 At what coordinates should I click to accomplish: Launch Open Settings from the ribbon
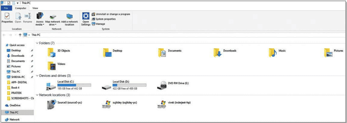pos(86,19)
